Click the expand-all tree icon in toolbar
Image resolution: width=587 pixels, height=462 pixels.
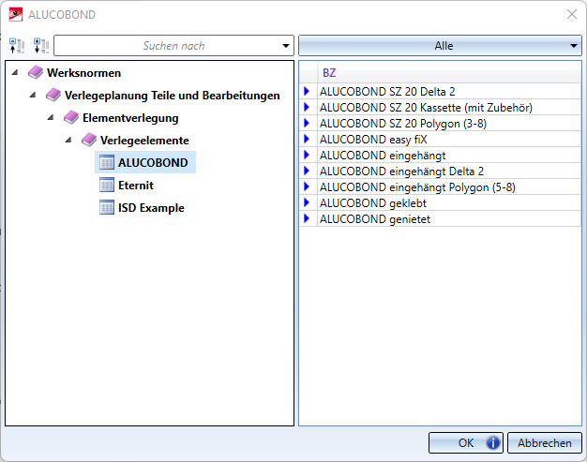click(x=41, y=46)
